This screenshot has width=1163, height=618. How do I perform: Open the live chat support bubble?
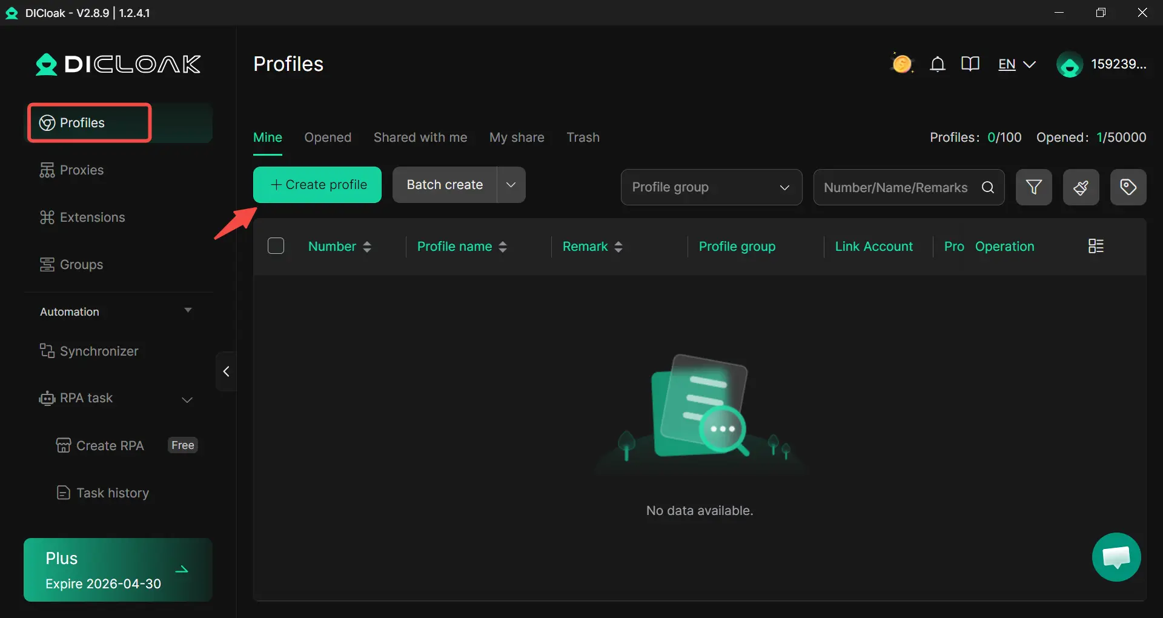pos(1116,557)
